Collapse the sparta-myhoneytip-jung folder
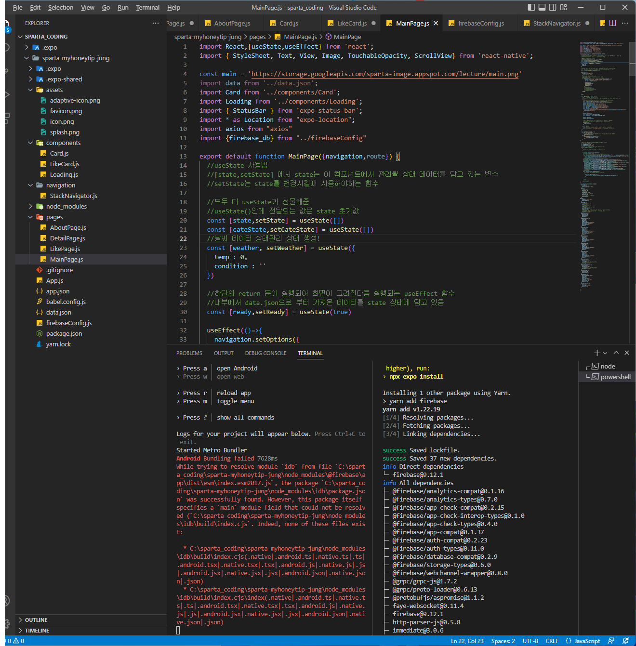Image resolution: width=636 pixels, height=646 pixels. click(x=76, y=58)
